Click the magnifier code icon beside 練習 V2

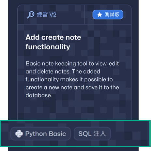31,15
